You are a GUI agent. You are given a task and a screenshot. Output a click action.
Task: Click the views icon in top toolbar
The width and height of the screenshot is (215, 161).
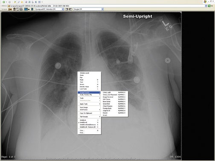click(40, 2)
